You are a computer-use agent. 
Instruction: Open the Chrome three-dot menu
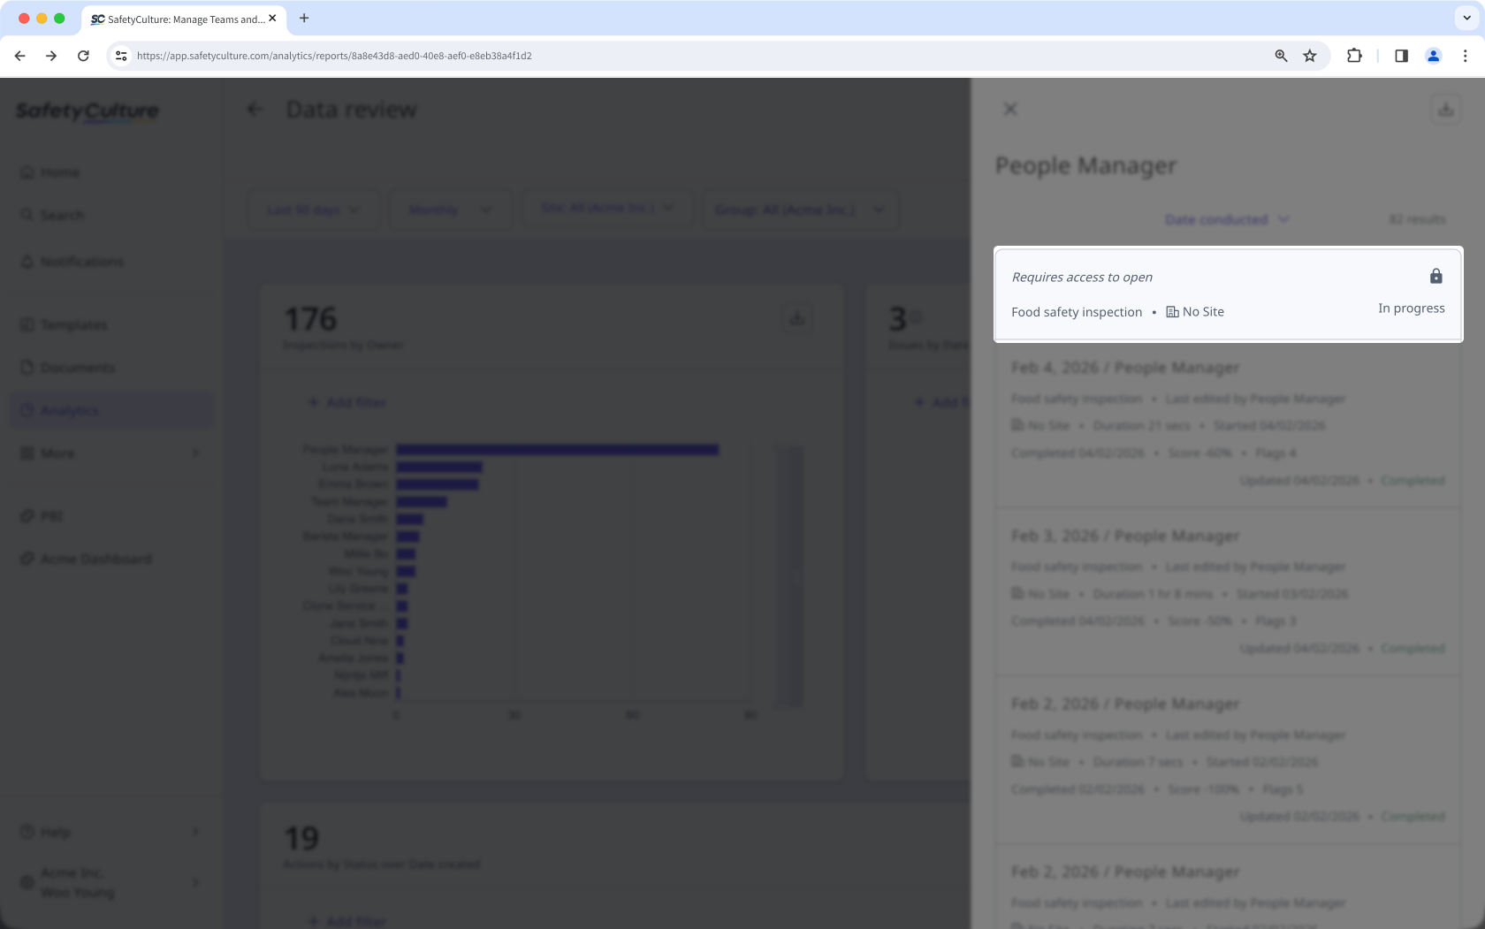pyautogui.click(x=1465, y=56)
